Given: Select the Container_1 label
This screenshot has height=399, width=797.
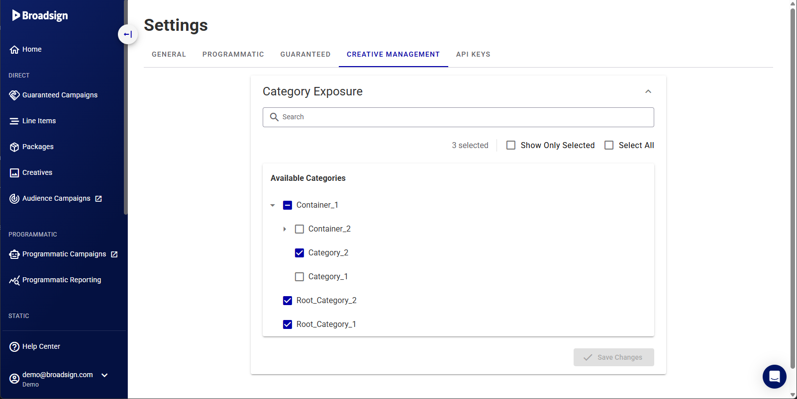Looking at the screenshot, I should (317, 205).
